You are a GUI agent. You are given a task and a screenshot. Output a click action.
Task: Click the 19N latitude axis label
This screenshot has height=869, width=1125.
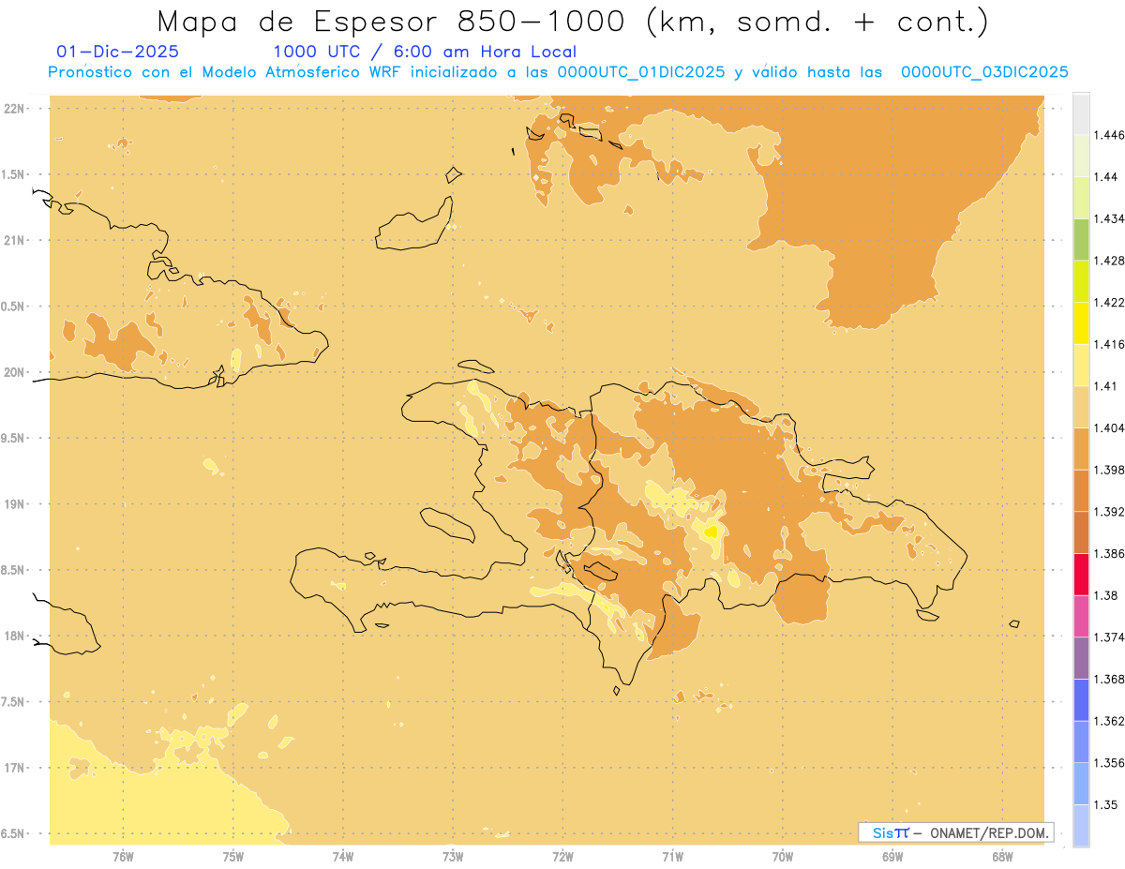(x=16, y=504)
